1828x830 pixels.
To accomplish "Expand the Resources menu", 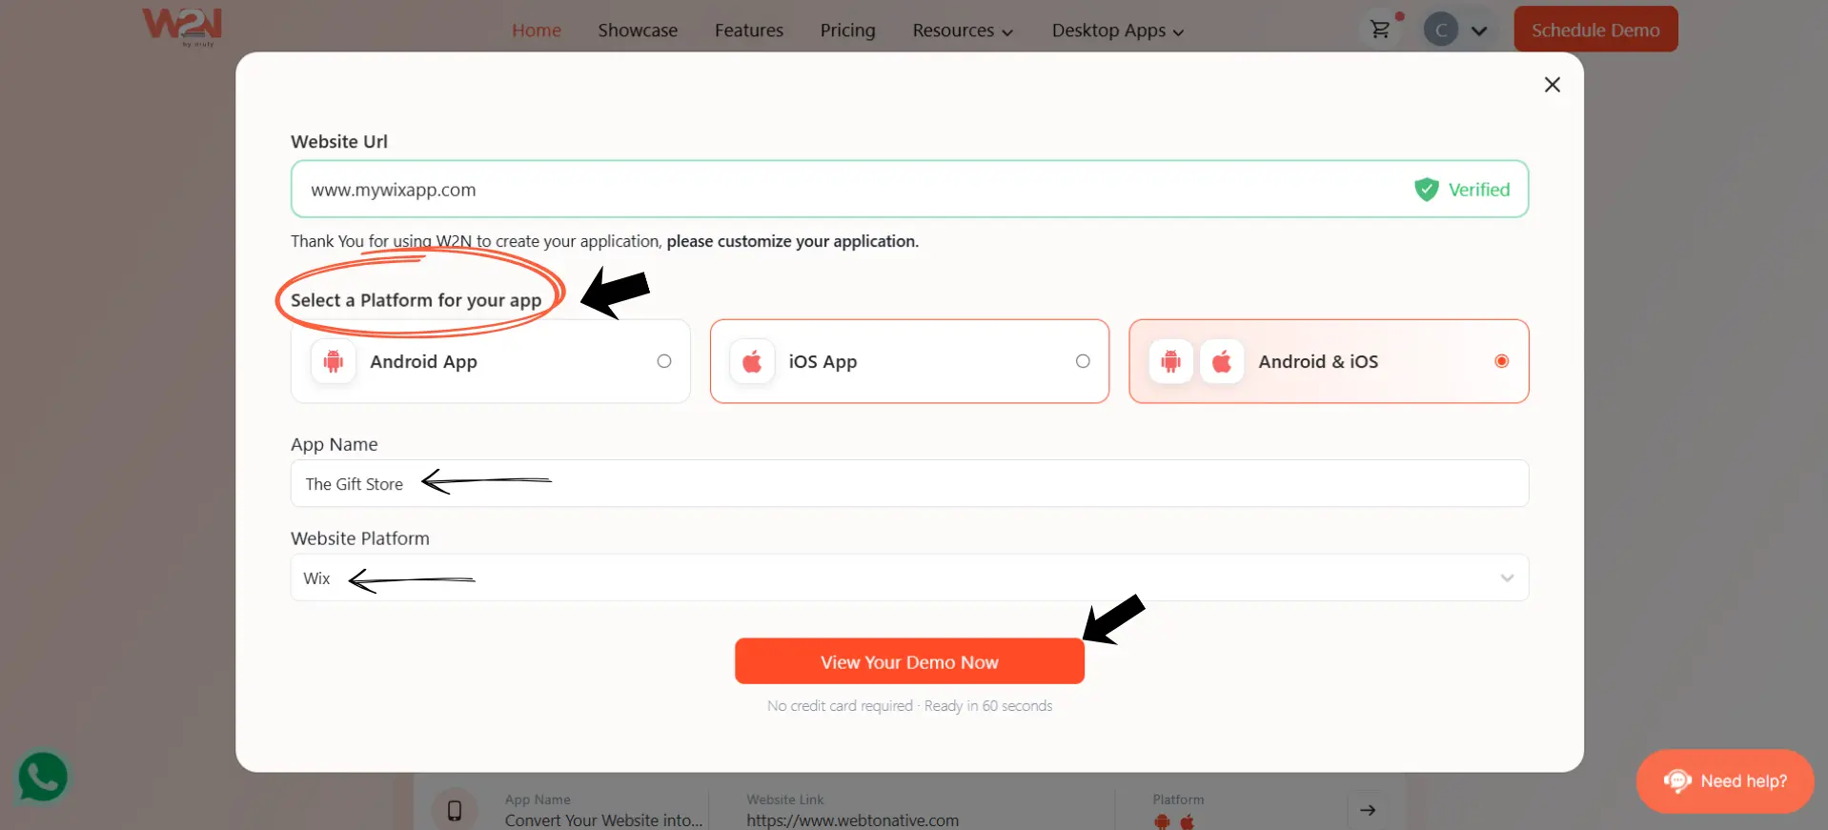I will pos(963,30).
